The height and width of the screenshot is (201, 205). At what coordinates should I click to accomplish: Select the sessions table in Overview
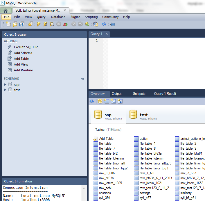click(x=105, y=193)
